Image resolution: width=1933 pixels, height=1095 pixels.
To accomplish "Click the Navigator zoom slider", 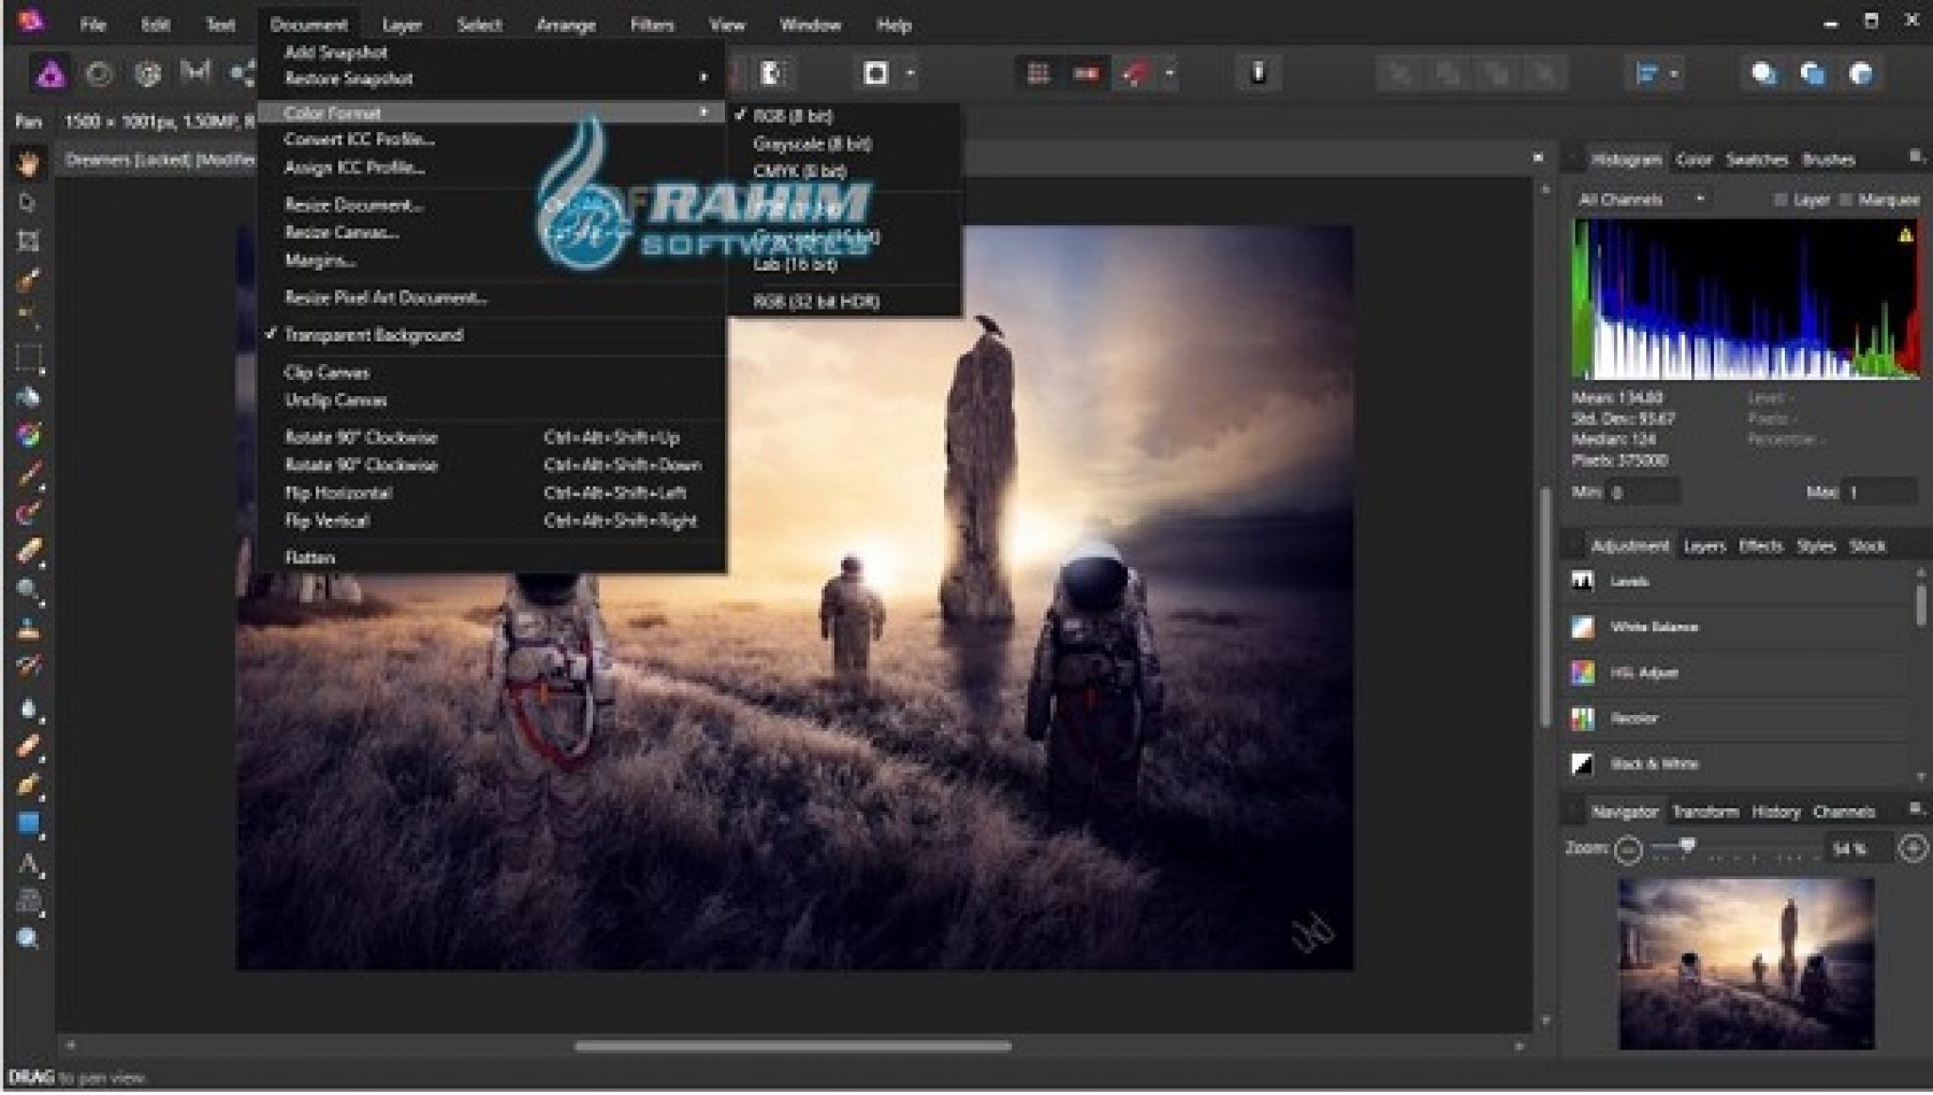I will [1688, 848].
